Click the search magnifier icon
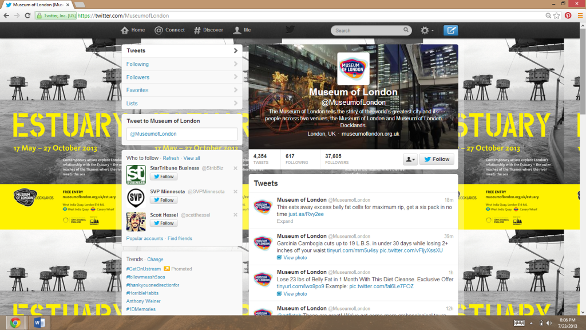Viewport: 586px width, 330px height. (x=406, y=30)
